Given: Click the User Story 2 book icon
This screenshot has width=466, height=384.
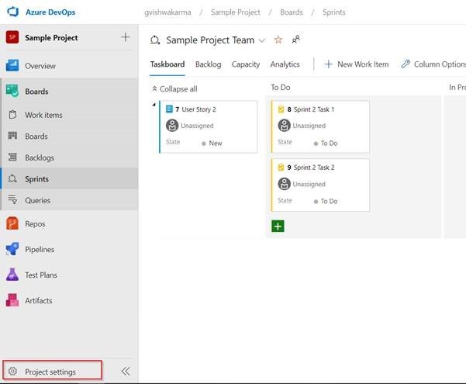Looking at the screenshot, I should pos(169,109).
